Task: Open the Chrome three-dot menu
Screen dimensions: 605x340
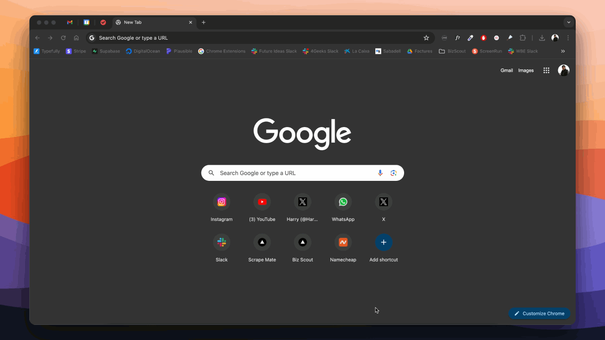Action: pyautogui.click(x=568, y=38)
